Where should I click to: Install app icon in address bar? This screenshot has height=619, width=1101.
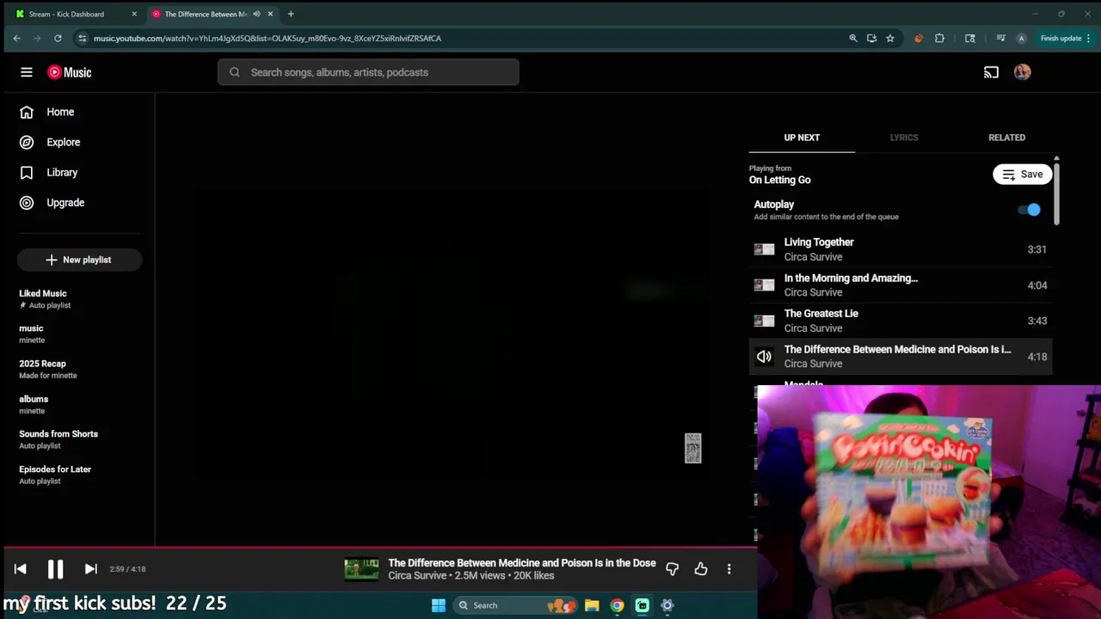pos(871,38)
